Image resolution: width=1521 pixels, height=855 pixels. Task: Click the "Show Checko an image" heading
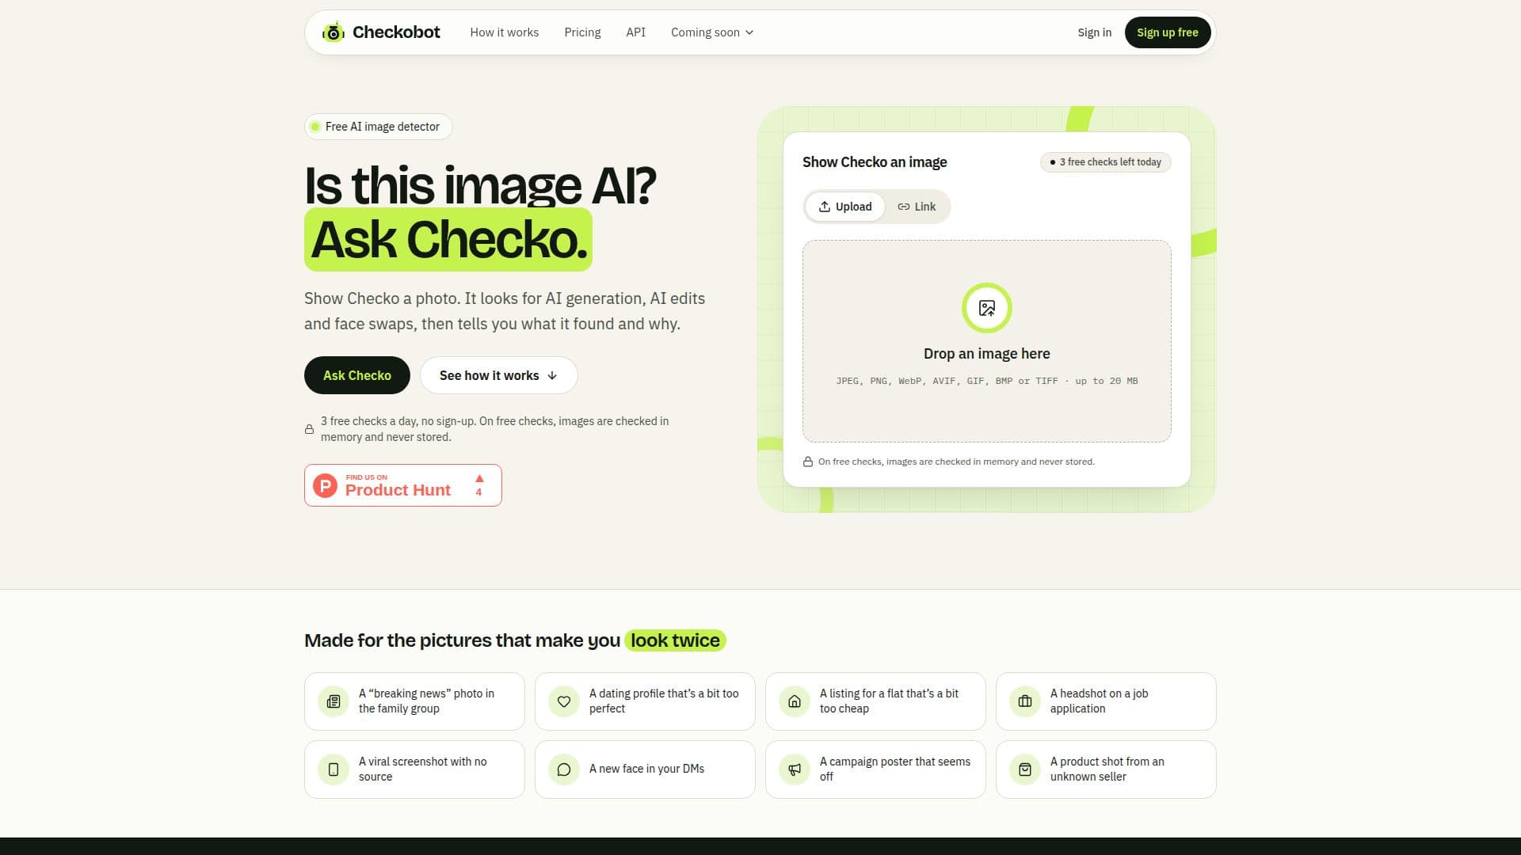coord(875,162)
